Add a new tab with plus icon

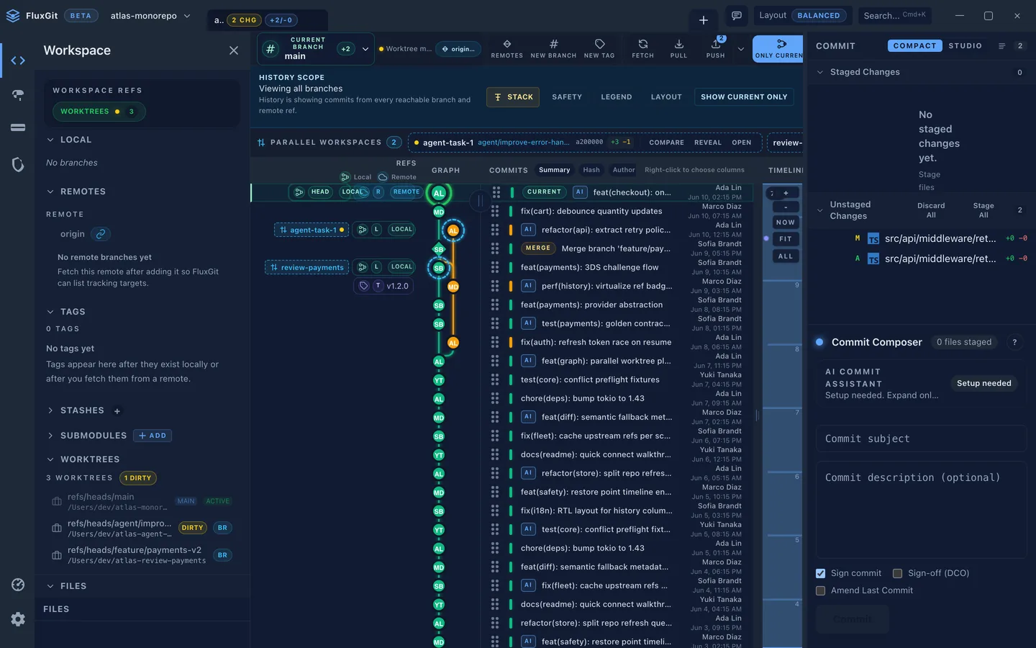tap(703, 19)
